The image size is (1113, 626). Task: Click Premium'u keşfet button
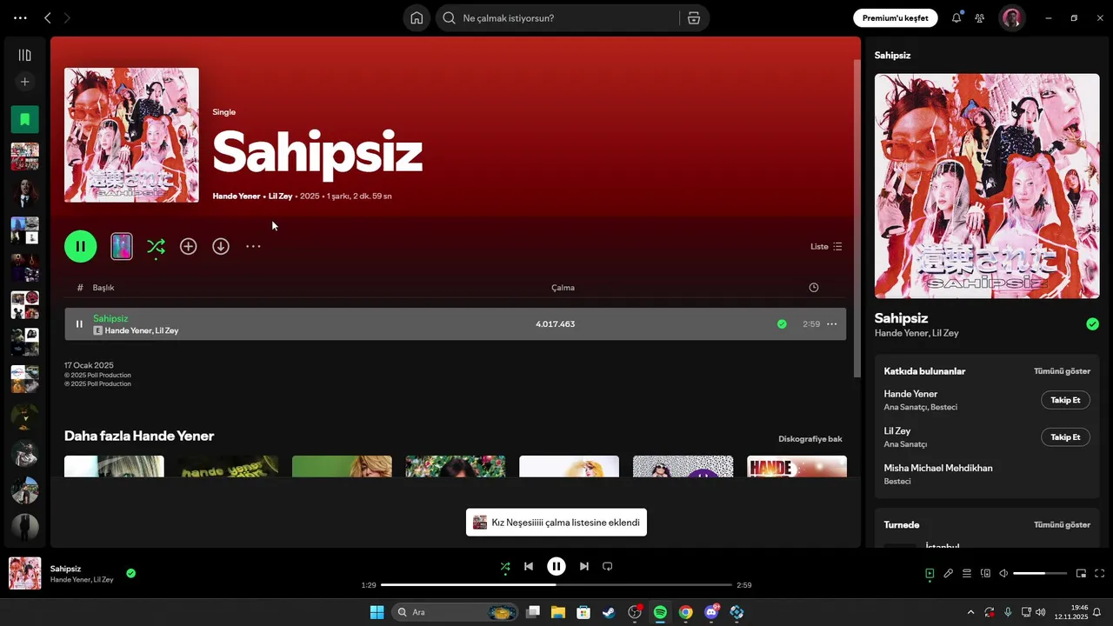point(895,17)
